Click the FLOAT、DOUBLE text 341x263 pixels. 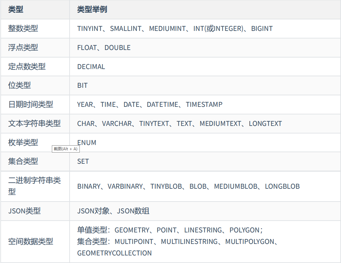click(104, 48)
